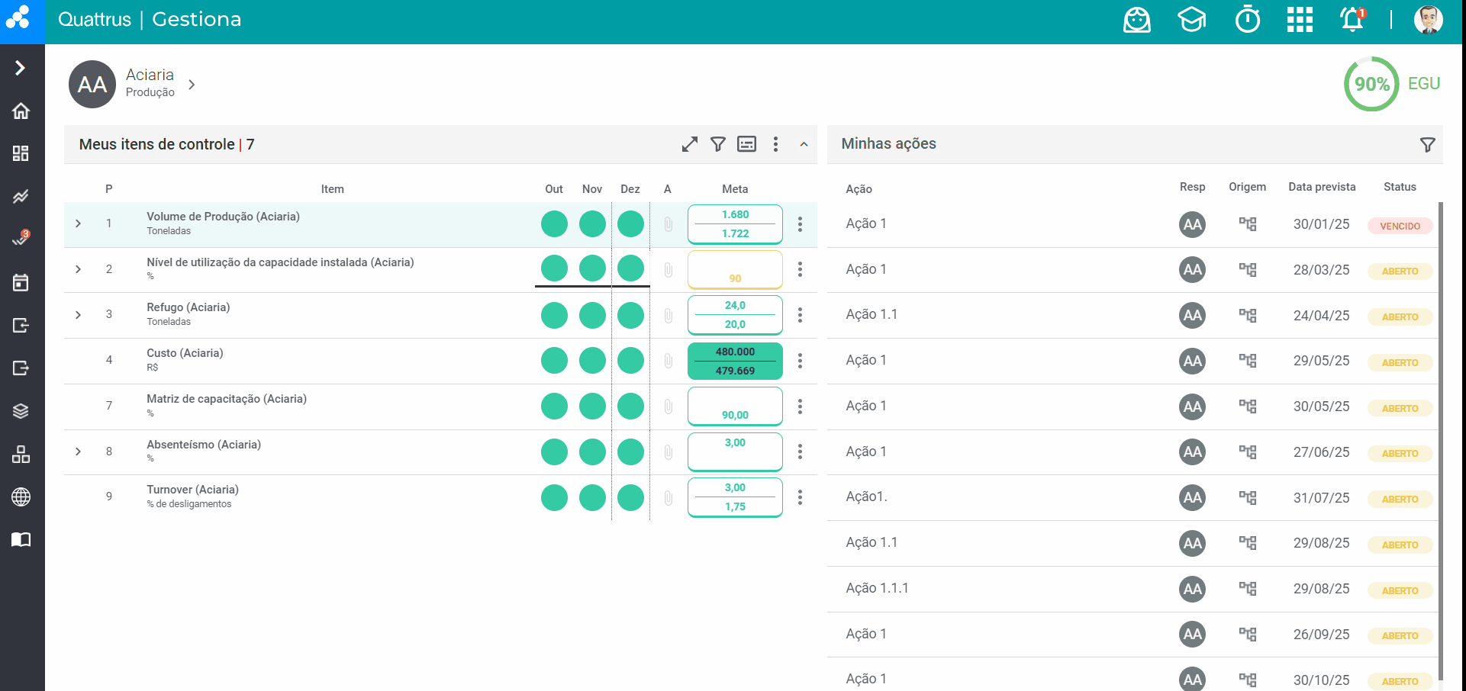This screenshot has width=1466, height=691.
Task: Click the 90% EGU progress circle
Action: [x=1371, y=84]
